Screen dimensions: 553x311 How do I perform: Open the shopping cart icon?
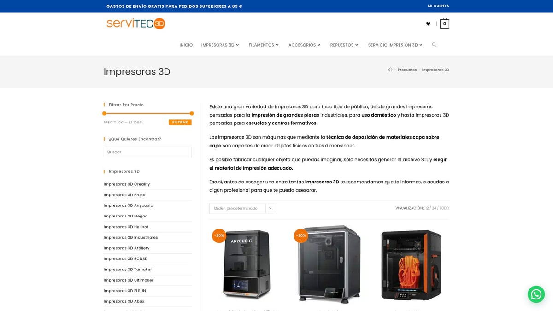pos(444,23)
